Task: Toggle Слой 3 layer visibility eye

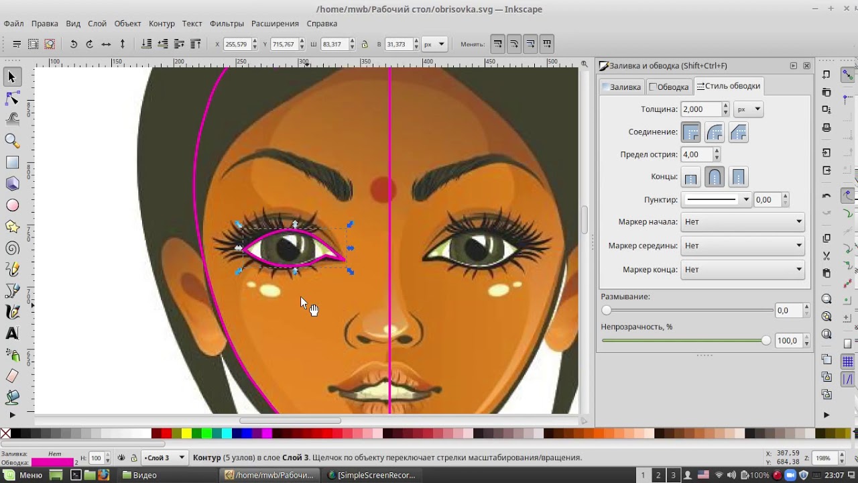Action: point(121,458)
